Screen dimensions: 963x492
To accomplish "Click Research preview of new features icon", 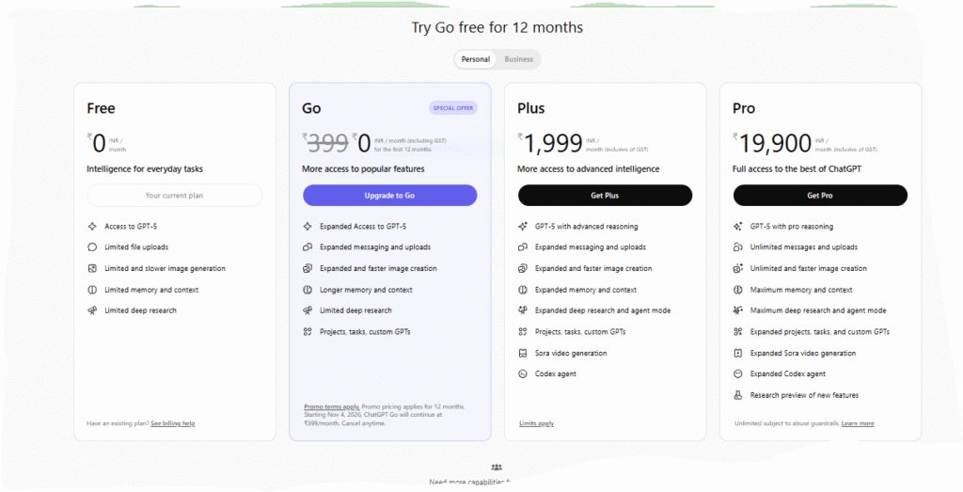I will (738, 395).
